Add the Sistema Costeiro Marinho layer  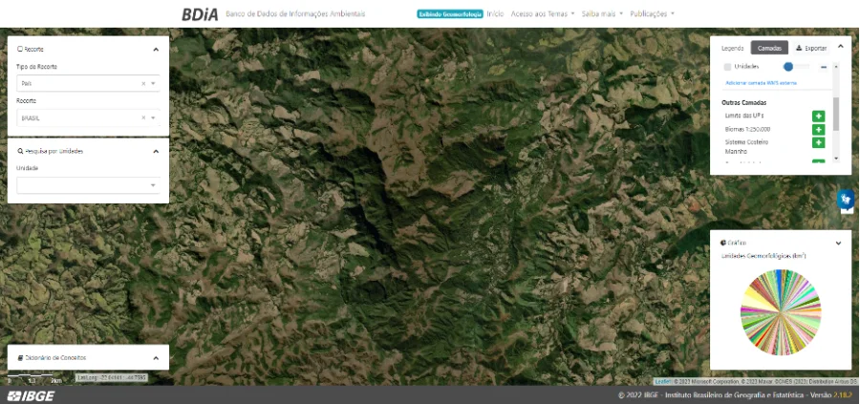818,142
